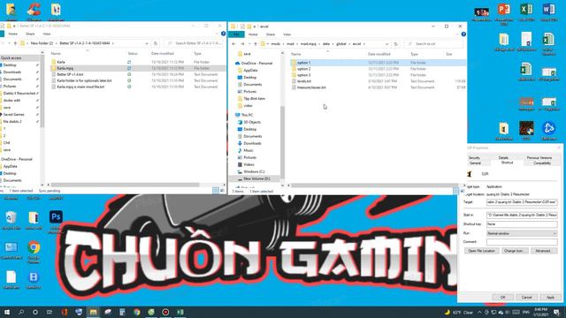
Task: Open Home tab in Better SP window
Action: pos(13,34)
